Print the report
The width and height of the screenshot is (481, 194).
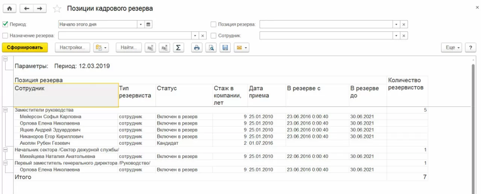click(x=197, y=48)
